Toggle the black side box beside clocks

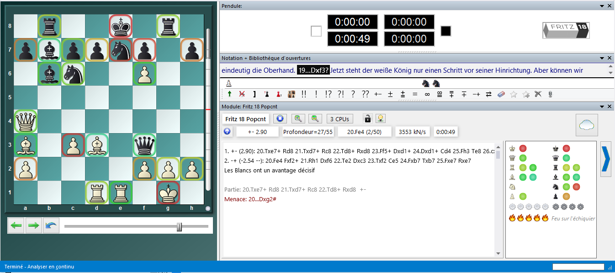tap(446, 31)
